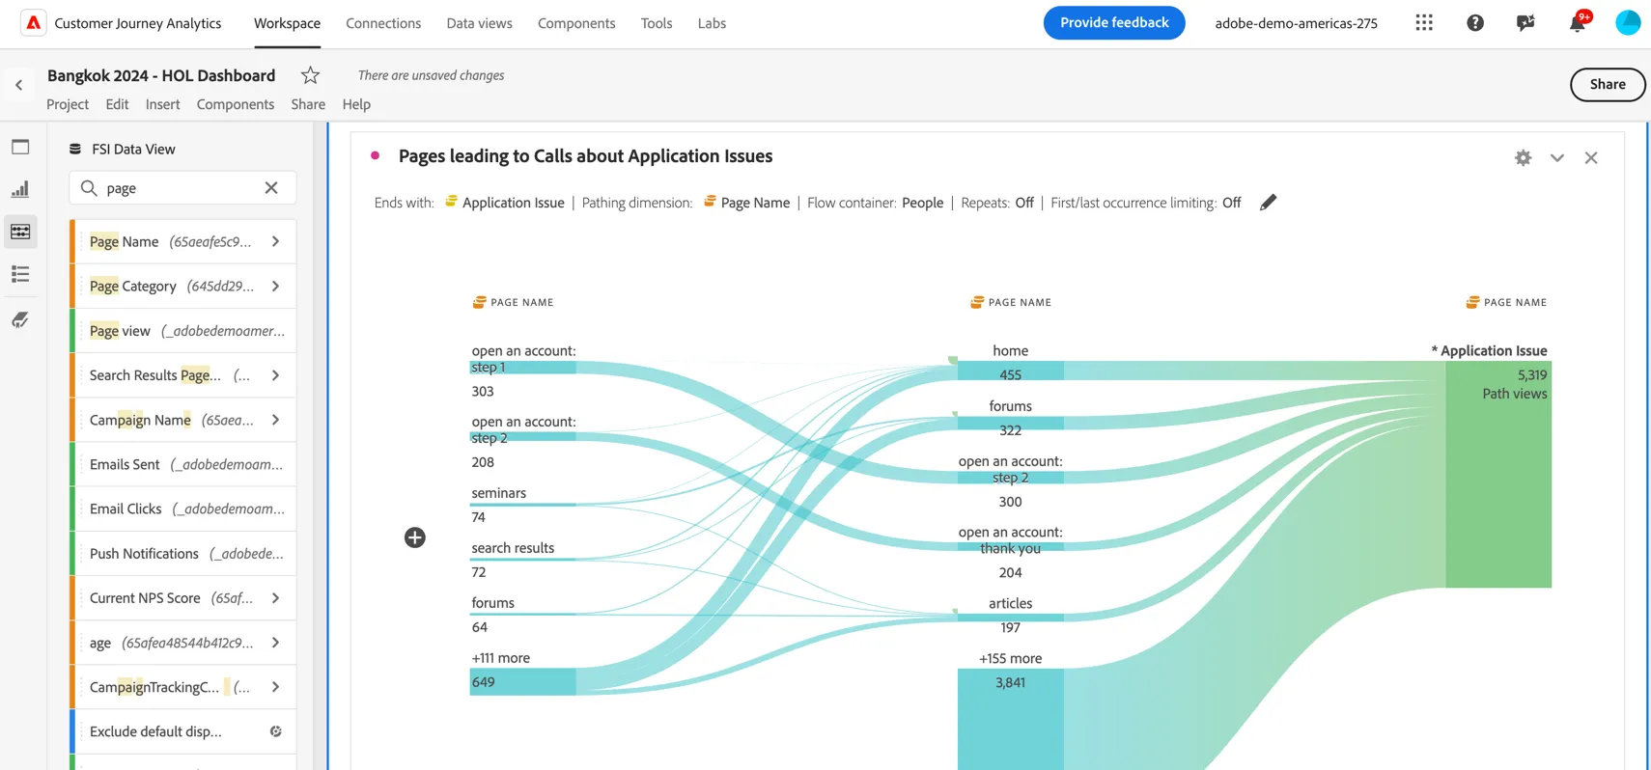Screen dimensions: 1651x770
Task: Switch to the Connections tab
Action: pos(383,23)
